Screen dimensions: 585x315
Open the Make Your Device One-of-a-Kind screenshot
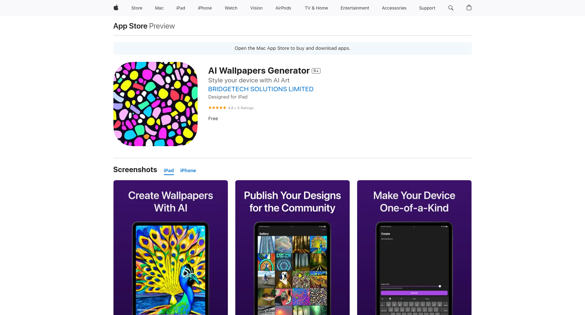(414, 248)
